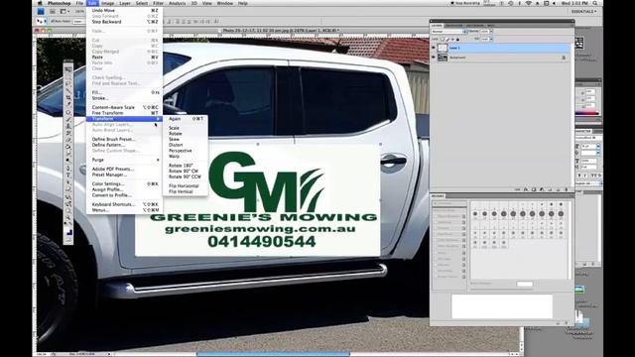635x357 pixels.
Task: Enable Texture checkbox in Brushes panel
Action: [436, 228]
